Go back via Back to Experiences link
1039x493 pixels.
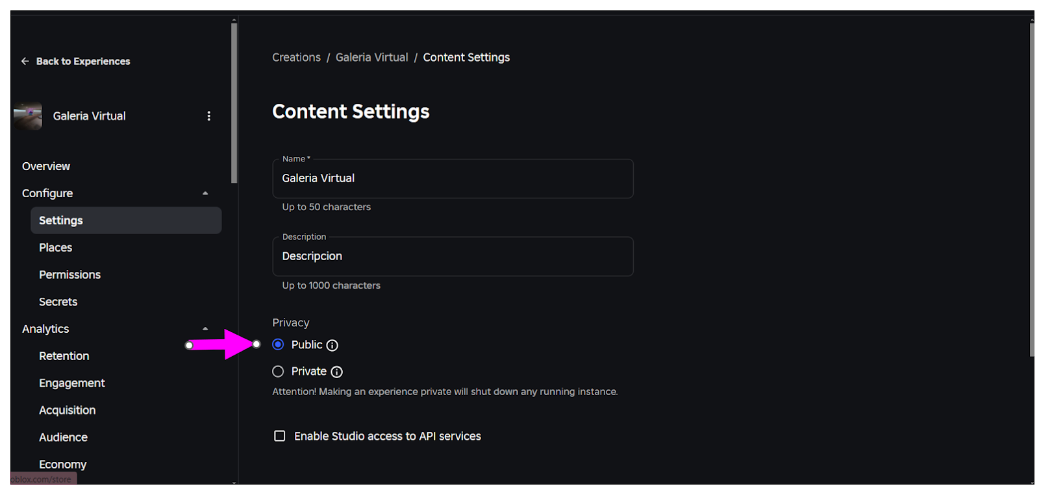[x=83, y=61]
